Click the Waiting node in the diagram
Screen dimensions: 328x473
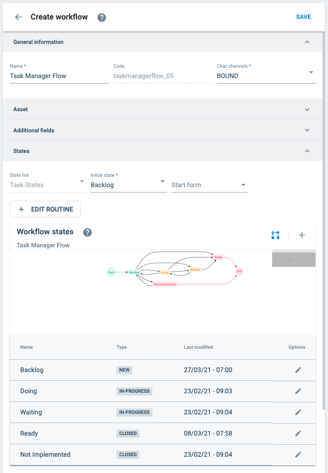pyautogui.click(x=195, y=270)
